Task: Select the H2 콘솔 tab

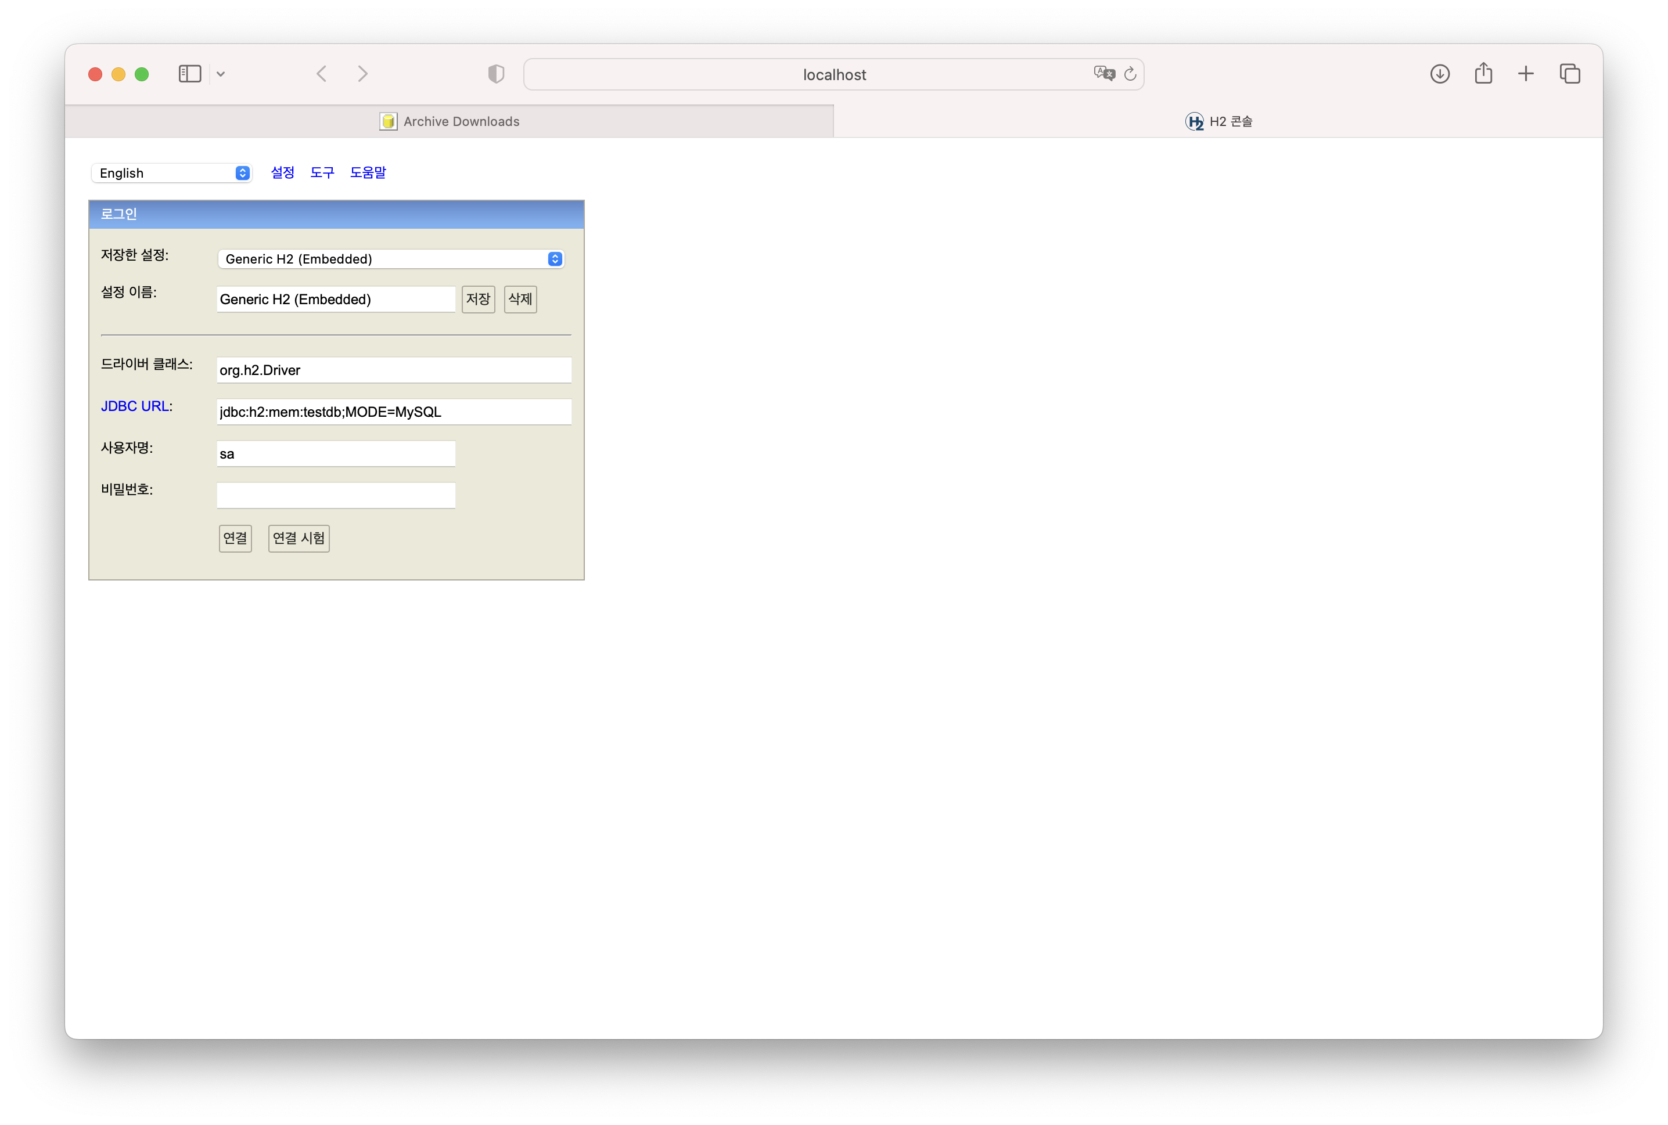Action: pyautogui.click(x=1218, y=121)
